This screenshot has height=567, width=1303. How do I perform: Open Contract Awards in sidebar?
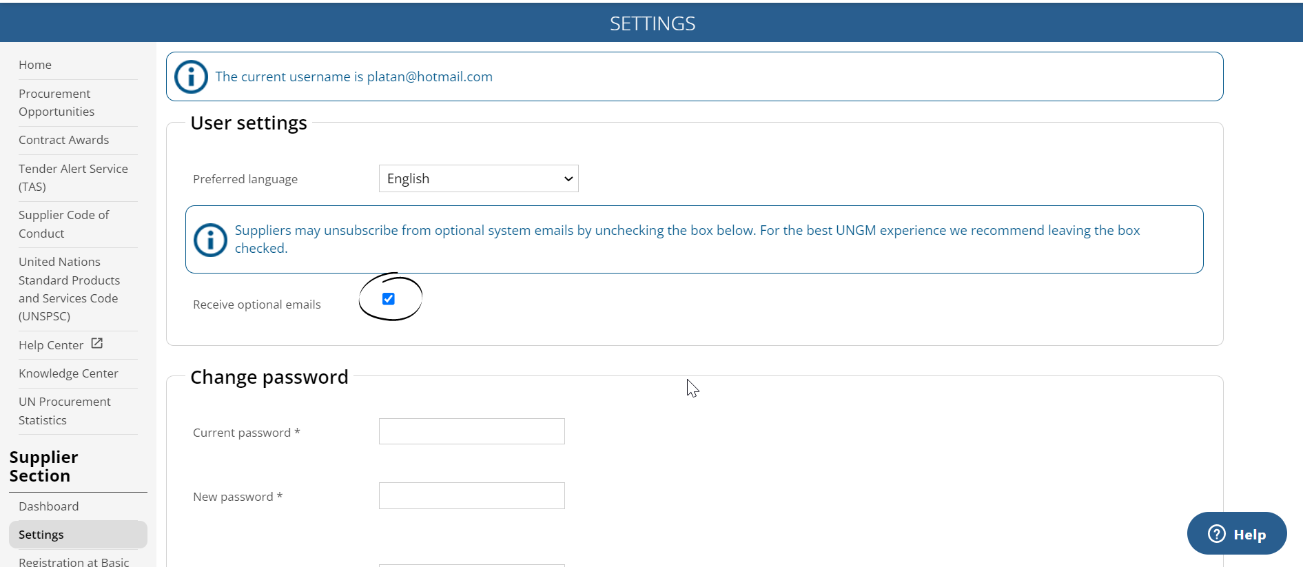click(63, 140)
